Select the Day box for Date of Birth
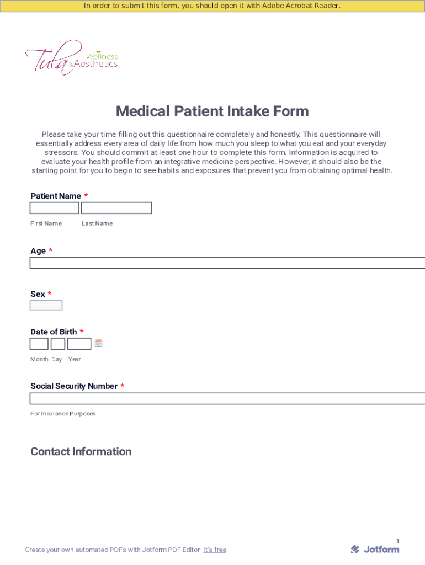The height and width of the screenshot is (565, 425). pyautogui.click(x=57, y=344)
